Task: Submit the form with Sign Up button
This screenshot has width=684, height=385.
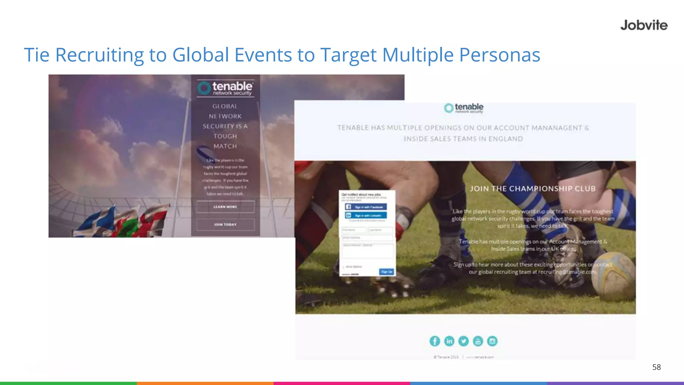Action: (386, 272)
